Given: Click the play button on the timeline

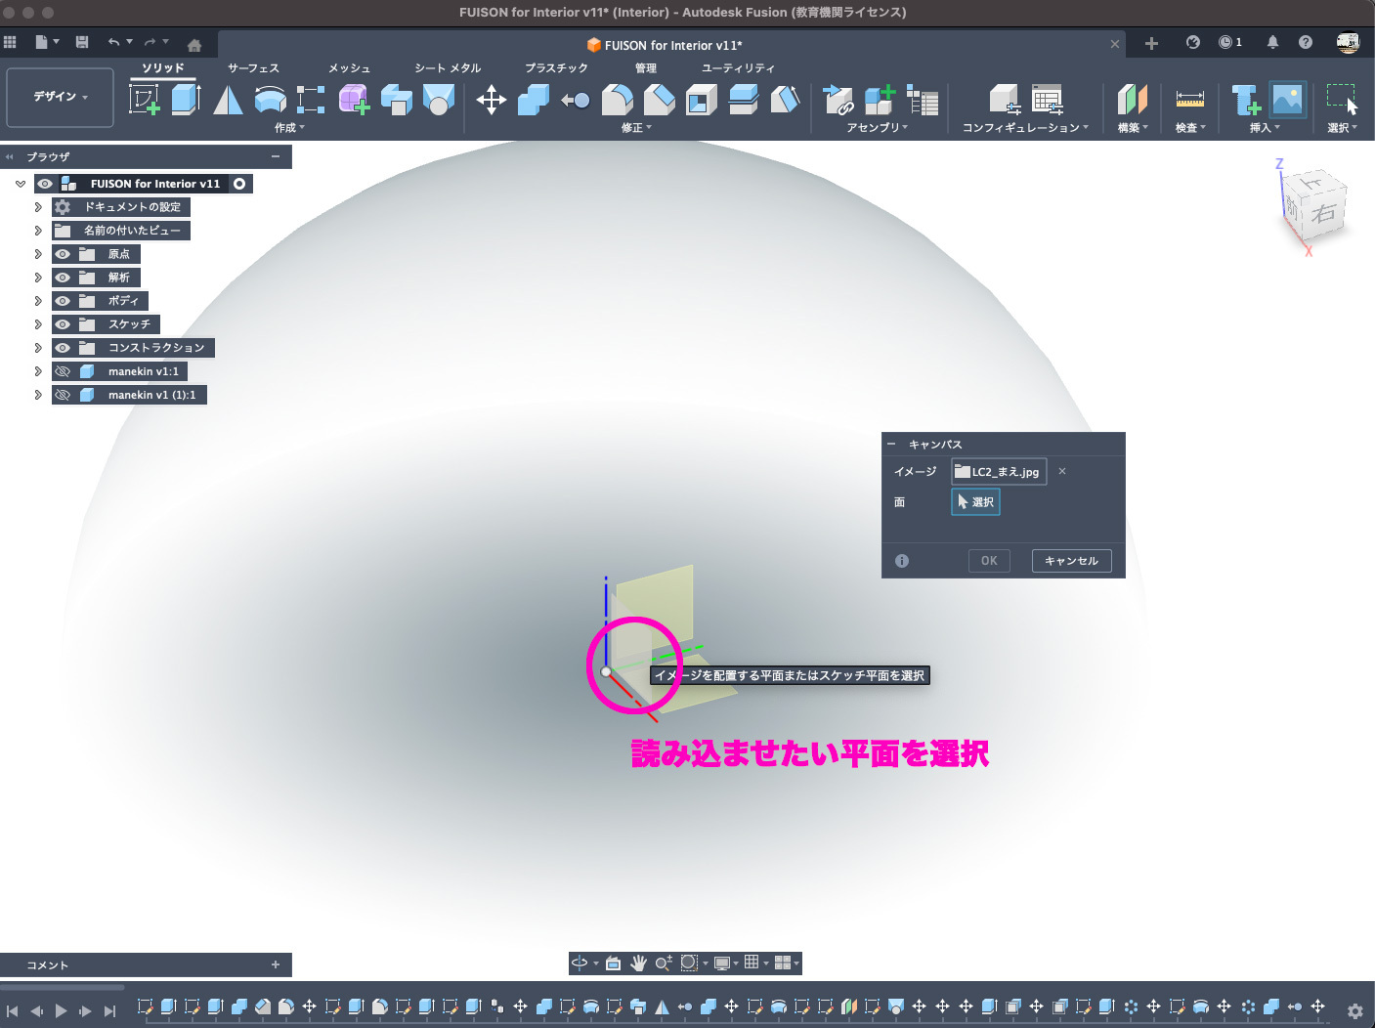Looking at the screenshot, I should point(61,1010).
